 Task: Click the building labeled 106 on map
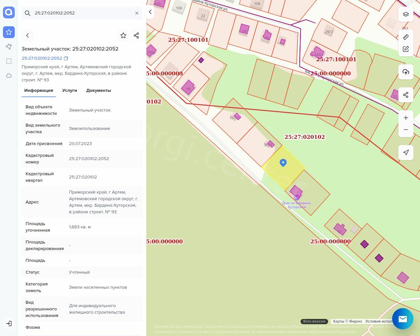pyautogui.click(x=179, y=8)
